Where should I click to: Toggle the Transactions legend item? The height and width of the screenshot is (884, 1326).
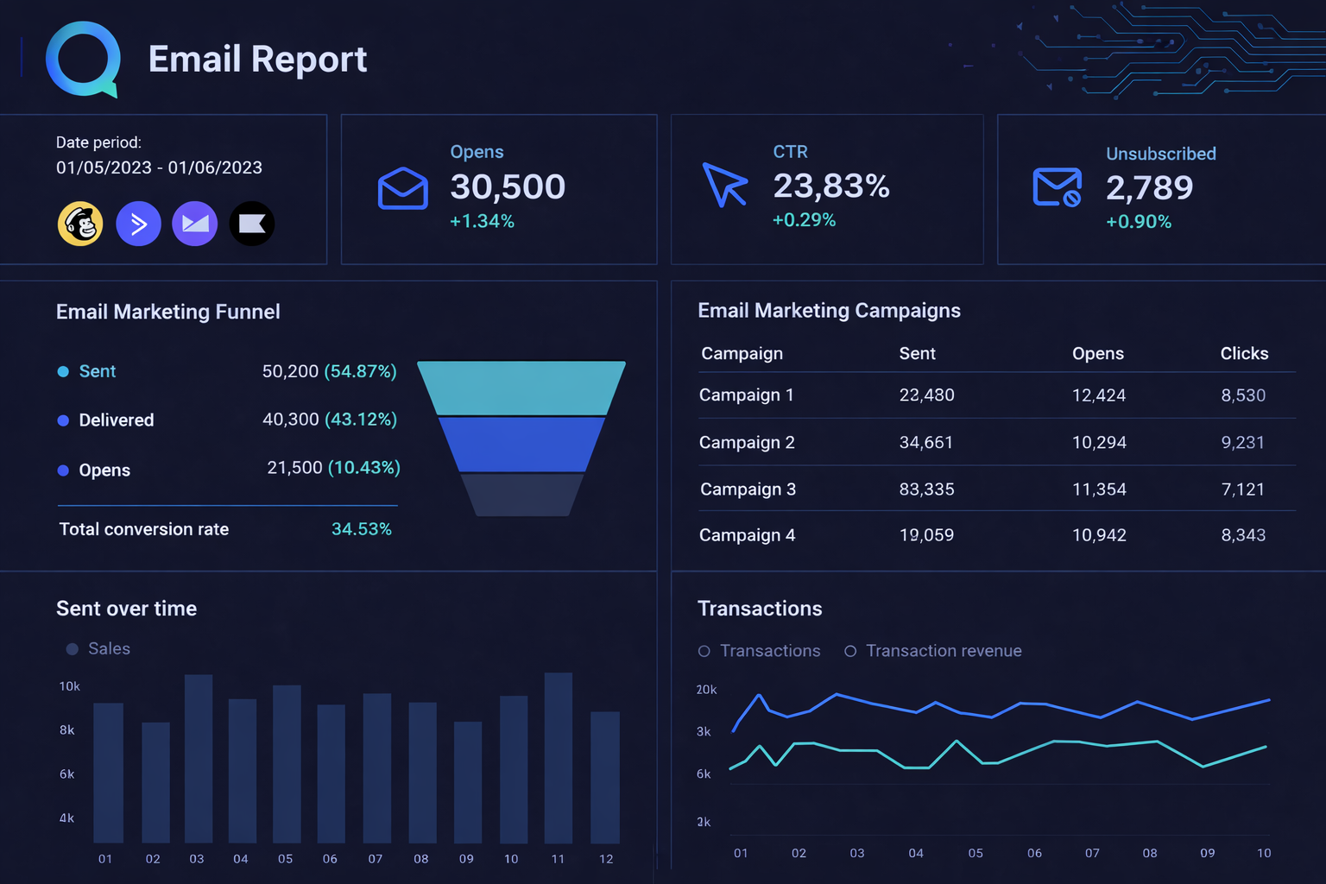tap(760, 650)
